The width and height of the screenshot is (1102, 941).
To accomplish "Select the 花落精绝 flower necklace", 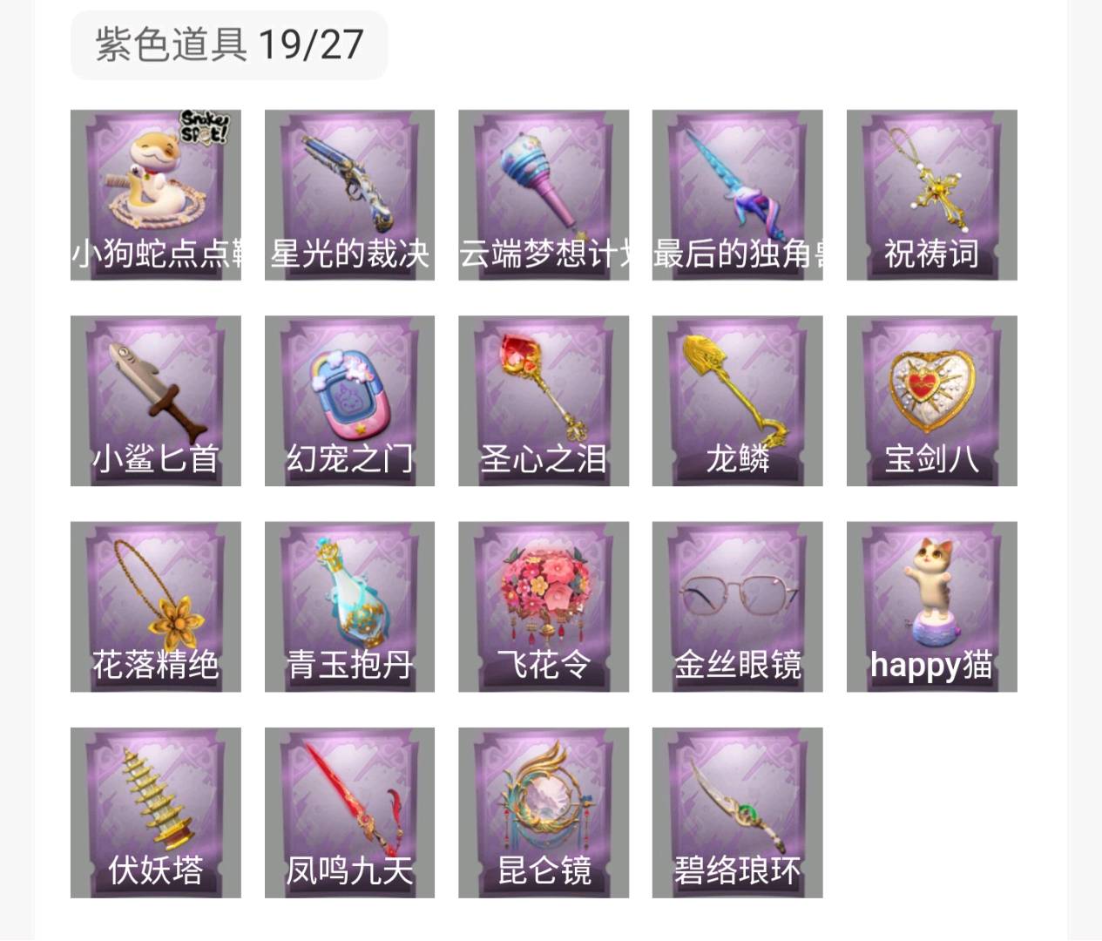I will (156, 607).
